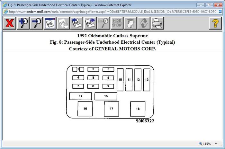Click the '1992 Oldsmobile Cutlass Supreme' heading
Image resolution: width=225 pixels, height=149 pixels.
[x=113, y=36]
